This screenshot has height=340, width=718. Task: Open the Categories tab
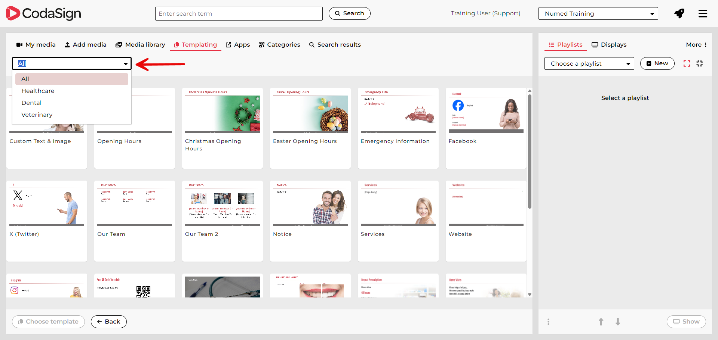[x=279, y=44]
